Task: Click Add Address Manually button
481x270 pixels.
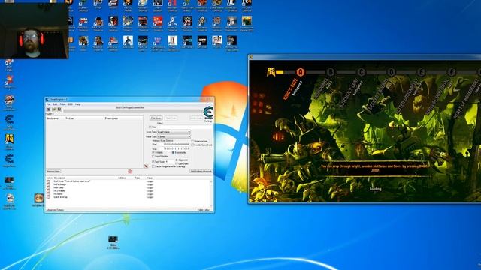Action: (x=201, y=172)
